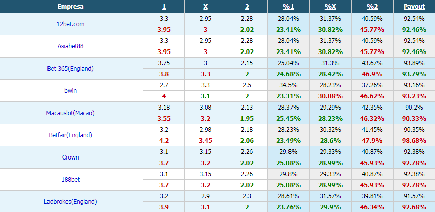Open the Betfair(England) link
The width and height of the screenshot is (435, 212).
pos(70,135)
